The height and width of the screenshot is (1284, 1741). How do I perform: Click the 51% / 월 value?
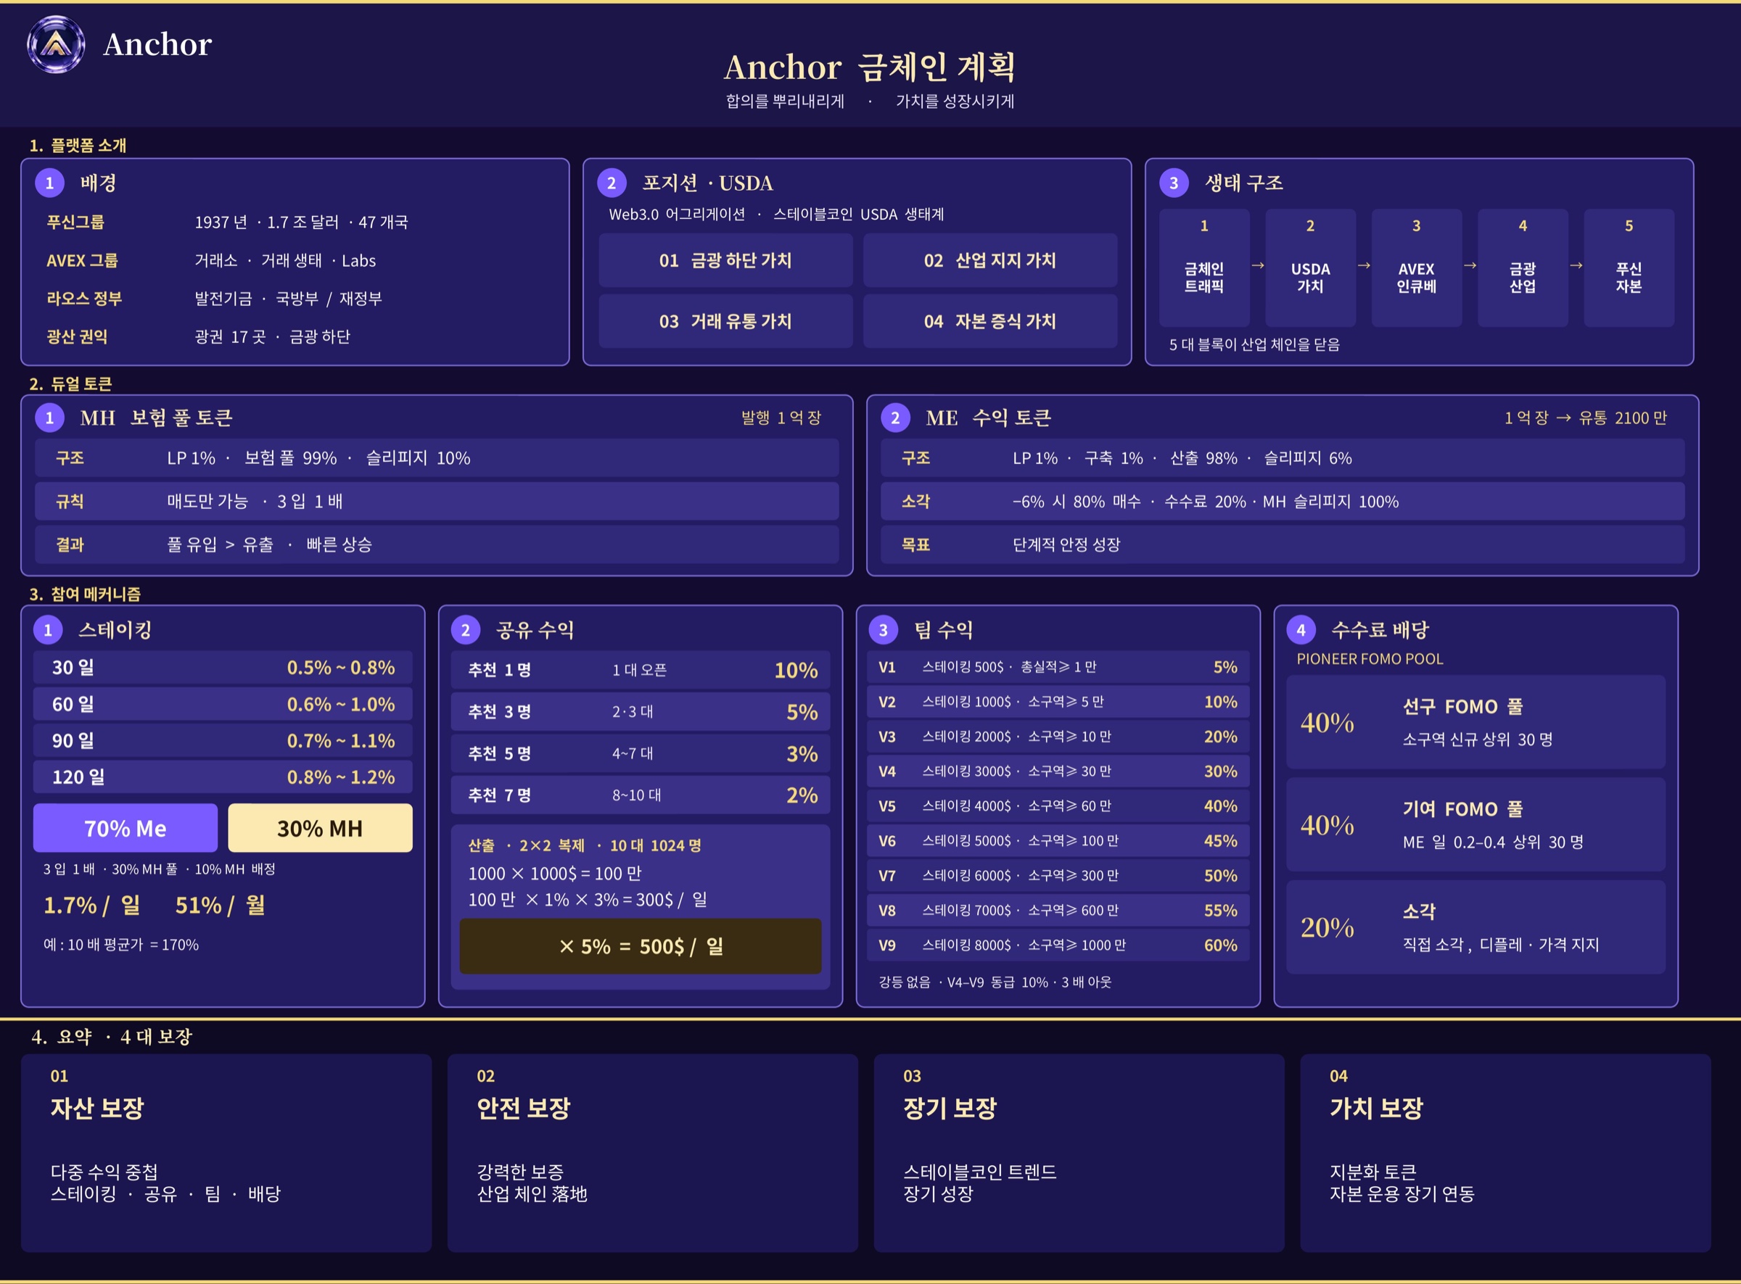(220, 905)
